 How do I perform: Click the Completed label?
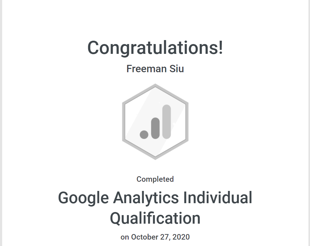155,179
